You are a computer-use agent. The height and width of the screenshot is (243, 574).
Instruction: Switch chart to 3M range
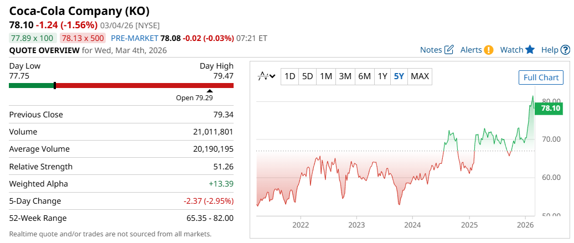(x=345, y=76)
